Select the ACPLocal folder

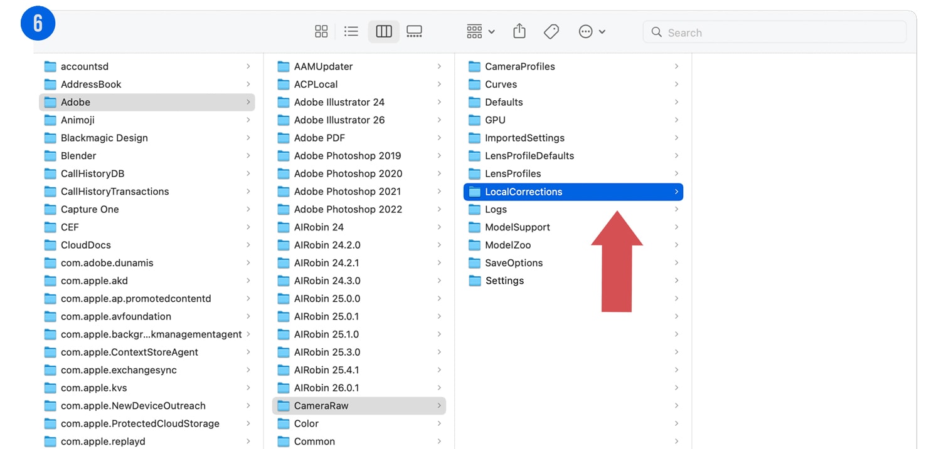click(359, 84)
